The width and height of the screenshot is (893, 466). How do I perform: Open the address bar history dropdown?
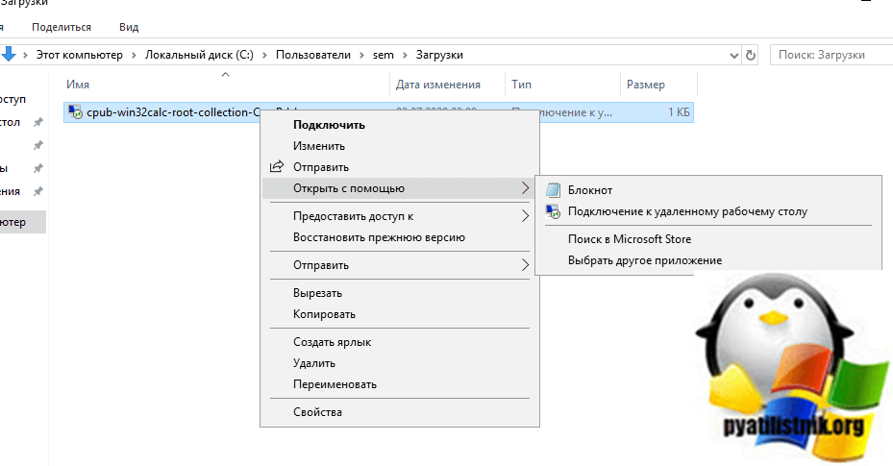733,56
